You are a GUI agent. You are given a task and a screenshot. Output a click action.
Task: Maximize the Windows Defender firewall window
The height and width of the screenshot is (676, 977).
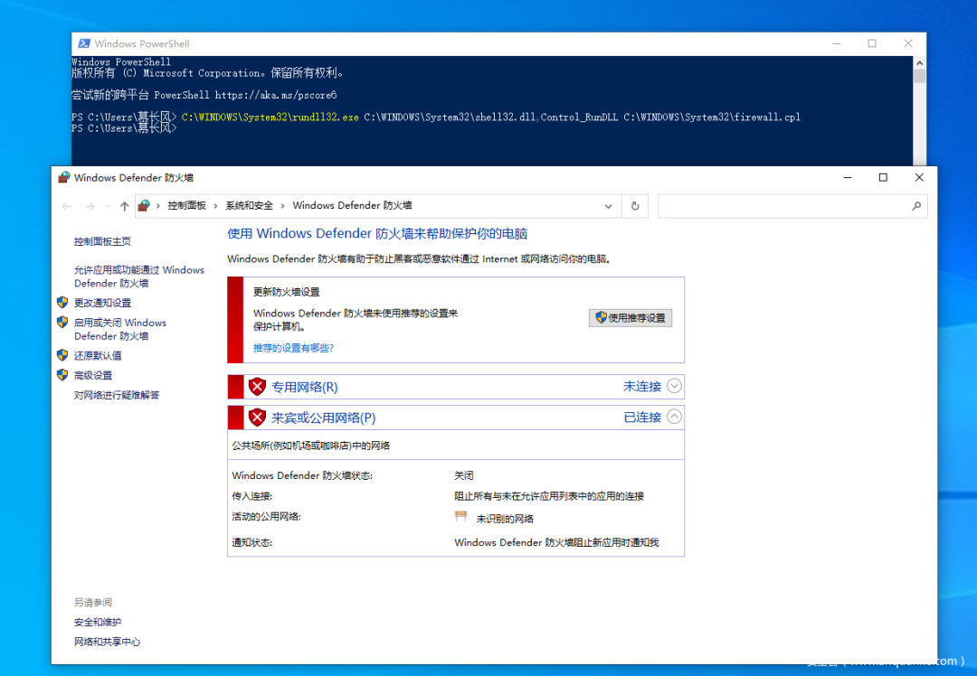click(883, 177)
